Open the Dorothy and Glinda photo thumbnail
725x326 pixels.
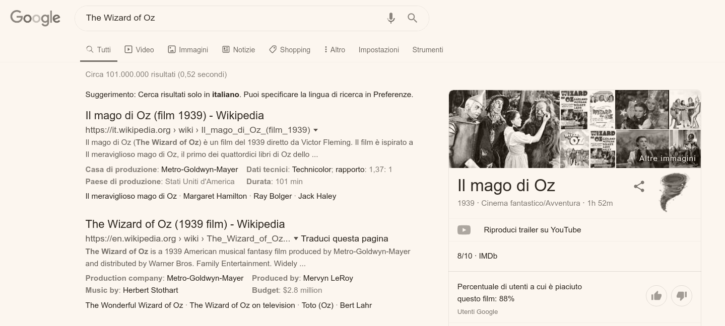[x=642, y=110]
